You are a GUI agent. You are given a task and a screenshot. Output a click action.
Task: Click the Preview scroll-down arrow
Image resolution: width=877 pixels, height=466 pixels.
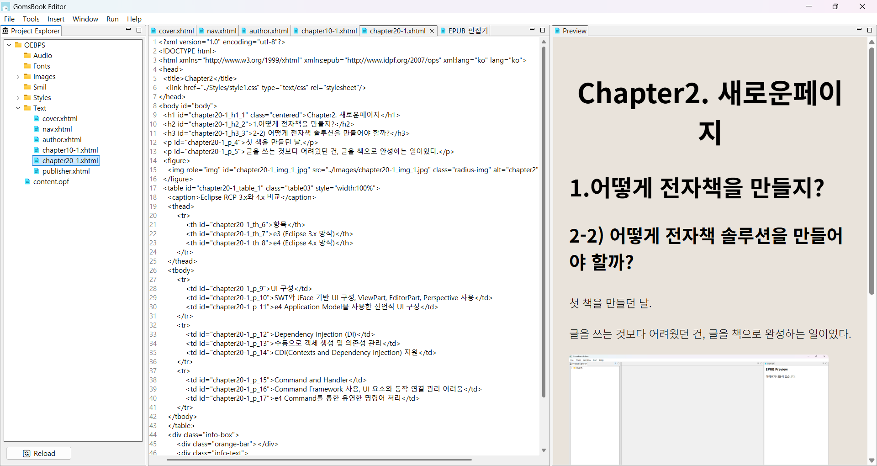tap(872, 461)
